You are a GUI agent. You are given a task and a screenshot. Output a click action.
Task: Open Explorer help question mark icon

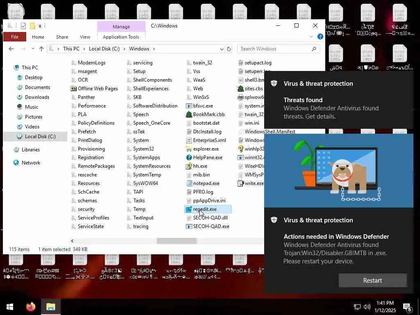click(x=320, y=37)
